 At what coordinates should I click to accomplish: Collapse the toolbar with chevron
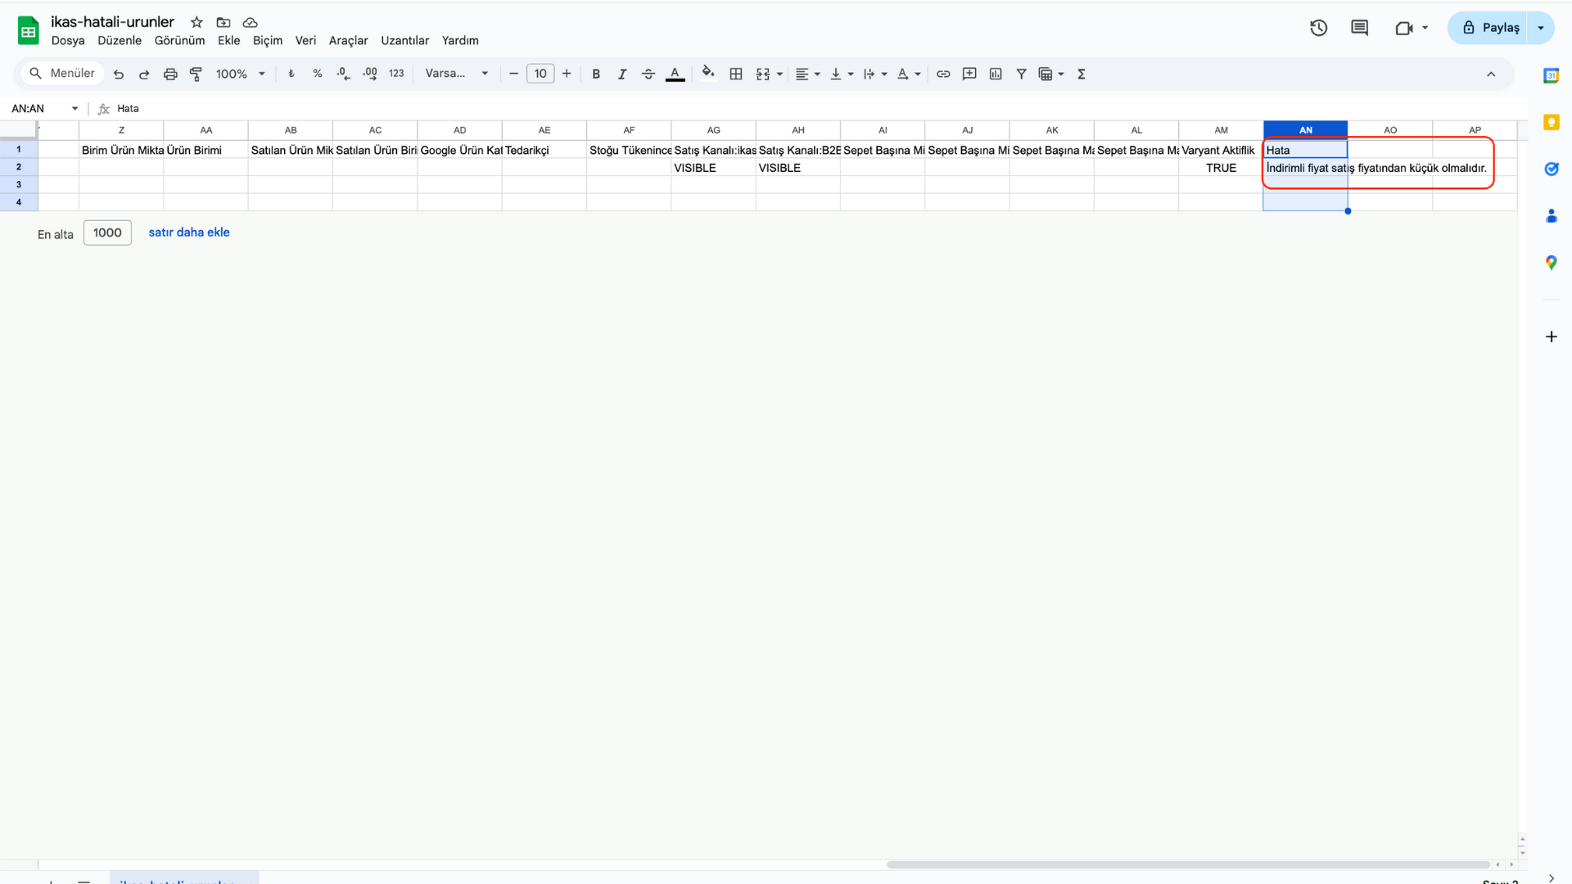tap(1491, 74)
